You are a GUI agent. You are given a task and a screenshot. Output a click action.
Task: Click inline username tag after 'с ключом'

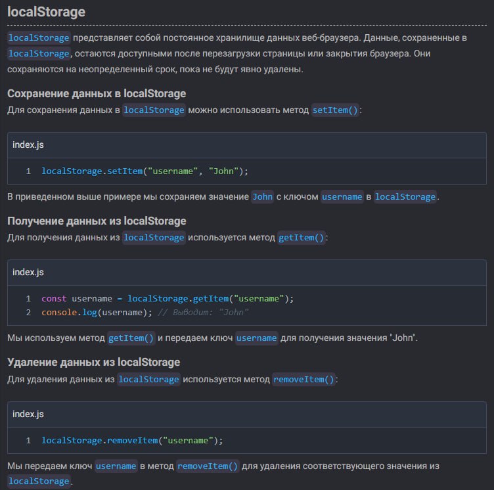(x=342, y=196)
